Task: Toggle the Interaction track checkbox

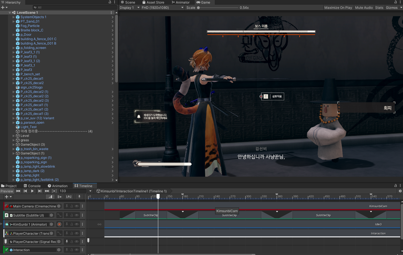Action: coord(7,250)
